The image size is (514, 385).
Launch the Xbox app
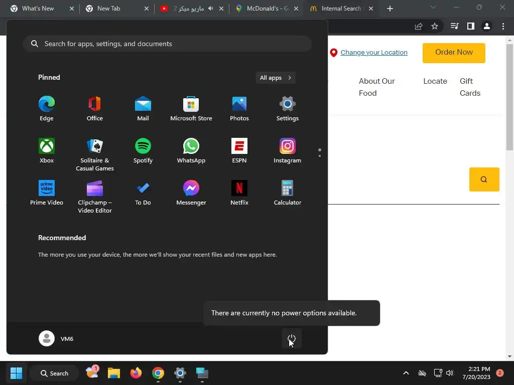47,150
